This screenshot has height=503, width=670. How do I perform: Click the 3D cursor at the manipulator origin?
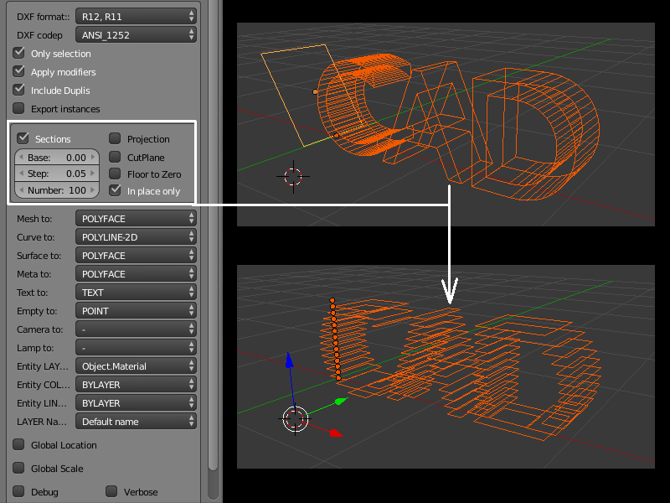(x=295, y=419)
